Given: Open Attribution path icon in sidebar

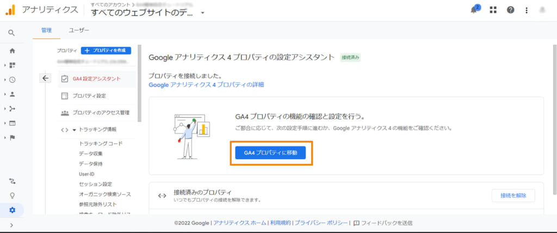Looking at the screenshot, I should click(12, 181).
